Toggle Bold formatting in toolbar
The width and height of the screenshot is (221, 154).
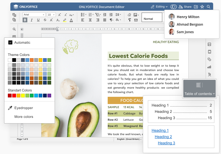tap(25, 20)
